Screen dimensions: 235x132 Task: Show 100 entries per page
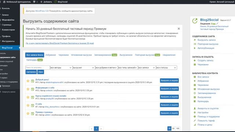point(178,128)
